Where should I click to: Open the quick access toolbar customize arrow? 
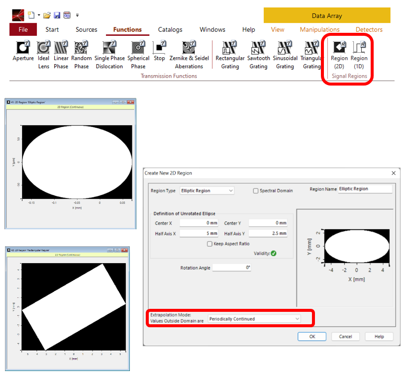point(78,15)
